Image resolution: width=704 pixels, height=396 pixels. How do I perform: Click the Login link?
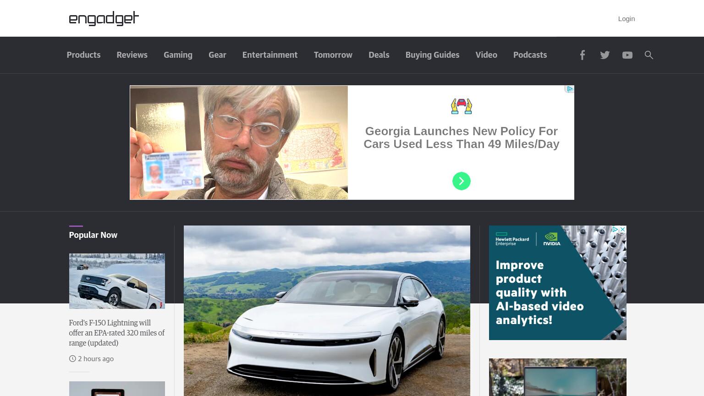[626, 19]
